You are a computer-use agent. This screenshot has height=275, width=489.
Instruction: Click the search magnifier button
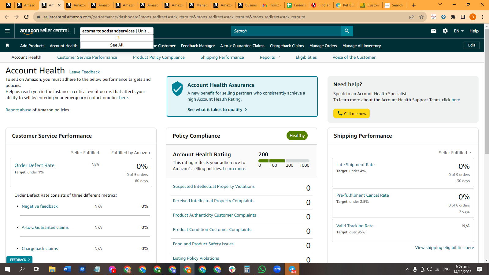(x=347, y=31)
